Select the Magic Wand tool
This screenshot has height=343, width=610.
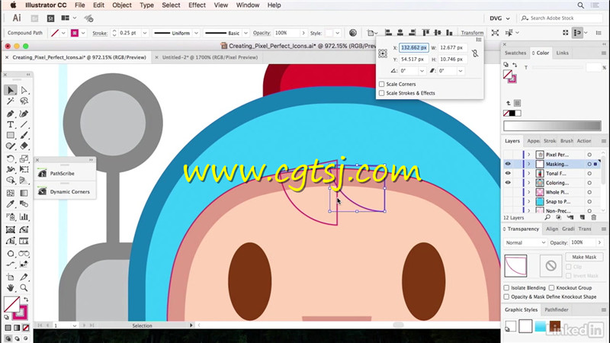tap(11, 101)
